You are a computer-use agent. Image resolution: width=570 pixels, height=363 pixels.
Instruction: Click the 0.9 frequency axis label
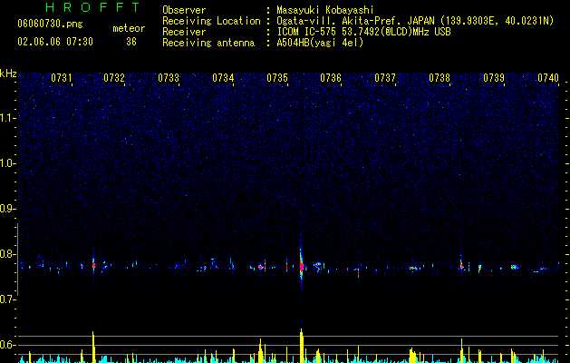click(x=8, y=209)
